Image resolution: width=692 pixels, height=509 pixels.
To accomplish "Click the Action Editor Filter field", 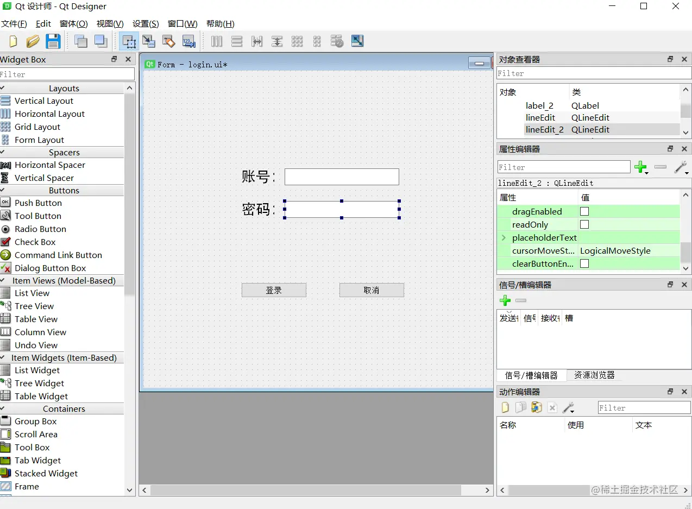I will (644, 407).
